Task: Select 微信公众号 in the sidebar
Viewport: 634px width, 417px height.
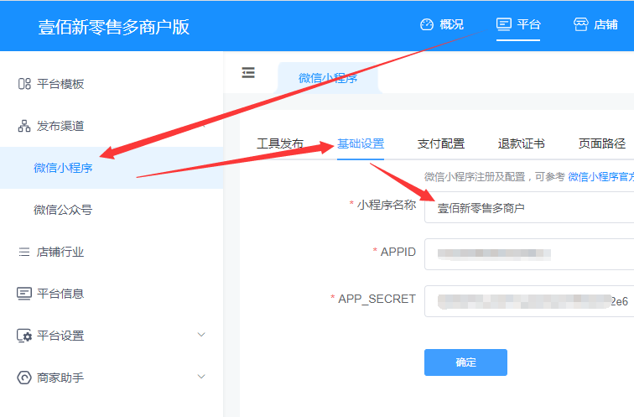Action: coord(112,210)
